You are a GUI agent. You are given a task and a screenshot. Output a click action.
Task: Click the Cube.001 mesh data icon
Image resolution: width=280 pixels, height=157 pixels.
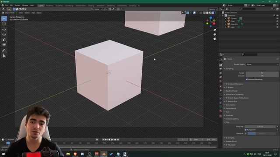(x=242, y=24)
